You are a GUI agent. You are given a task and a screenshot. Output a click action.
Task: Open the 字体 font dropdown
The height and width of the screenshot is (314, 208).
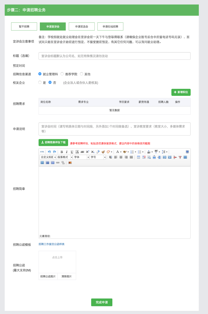coord(81,157)
